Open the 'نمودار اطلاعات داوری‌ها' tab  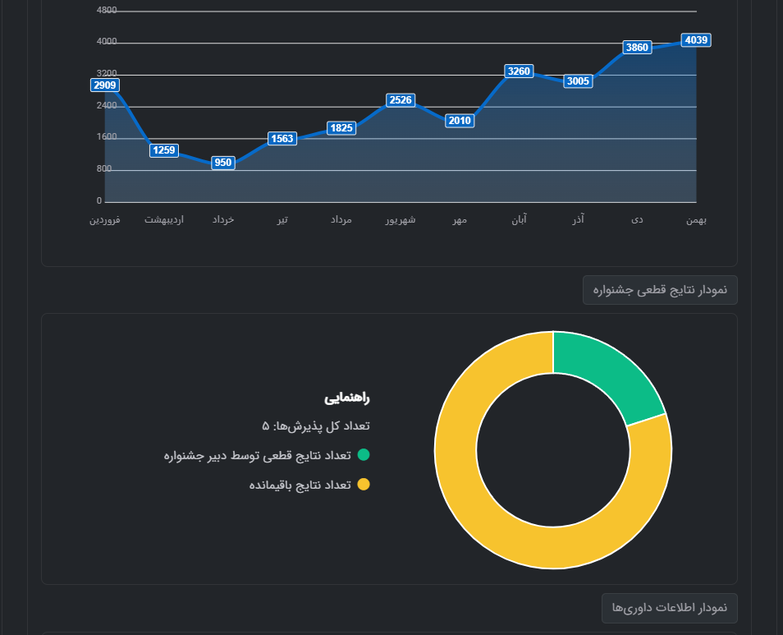tap(669, 608)
